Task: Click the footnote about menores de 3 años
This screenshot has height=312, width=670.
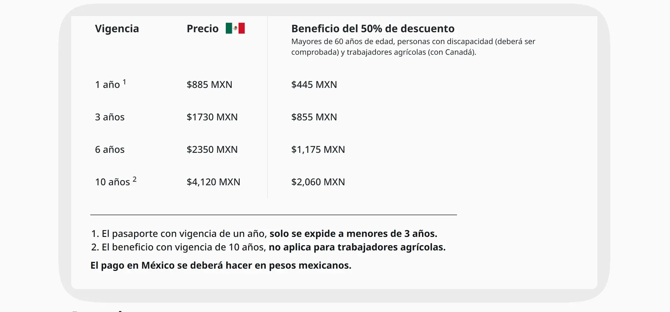Action: tap(264, 233)
